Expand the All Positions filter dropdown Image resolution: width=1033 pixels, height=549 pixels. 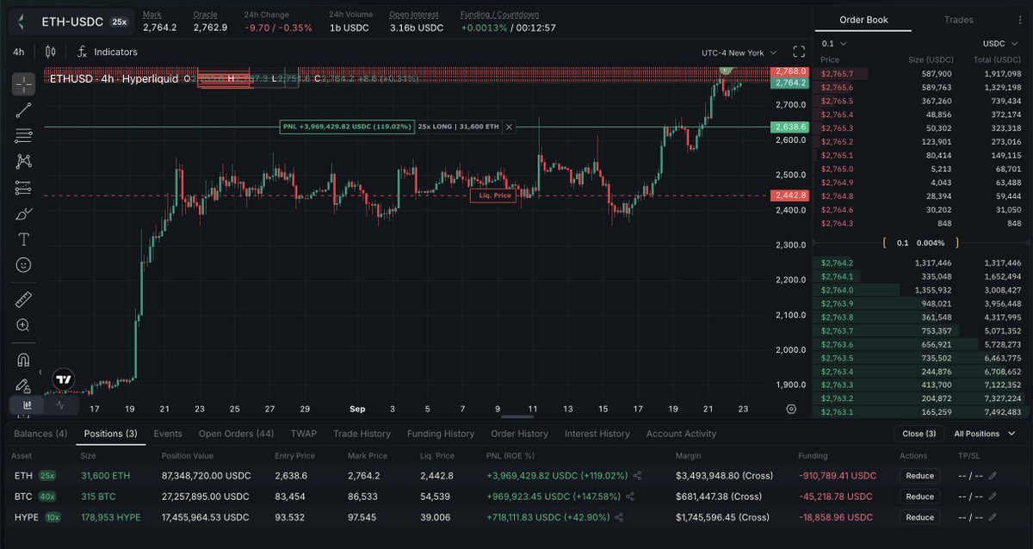pyautogui.click(x=983, y=434)
